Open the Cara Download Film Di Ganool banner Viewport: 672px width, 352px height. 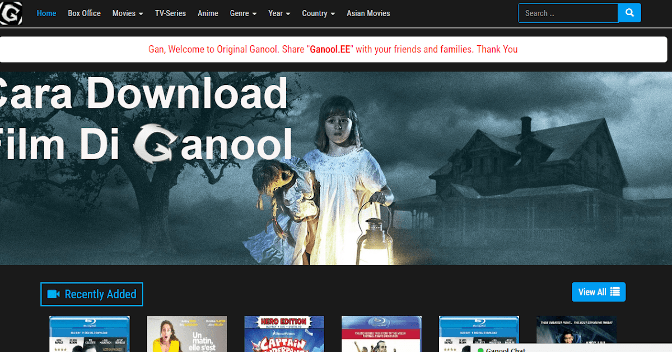336,168
